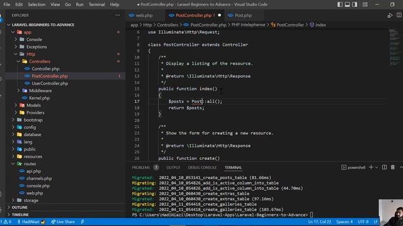Click the Ln 17, Col 22 status indicator
403x226 pixels.
coord(320,222)
